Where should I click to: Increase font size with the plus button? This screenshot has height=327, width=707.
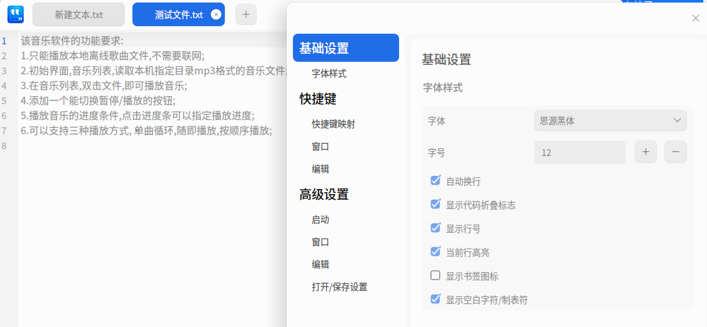click(x=646, y=152)
